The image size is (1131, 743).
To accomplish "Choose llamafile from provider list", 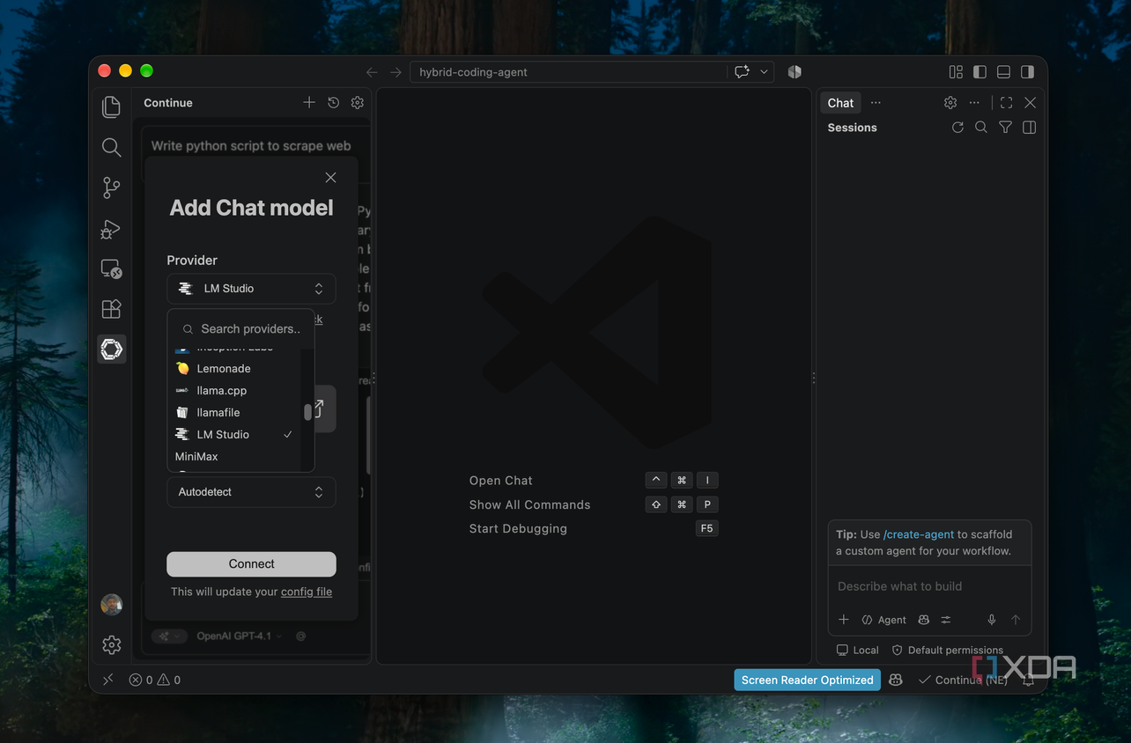I will 235,413.
